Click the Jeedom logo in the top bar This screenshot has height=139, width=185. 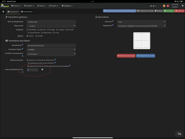5,6
